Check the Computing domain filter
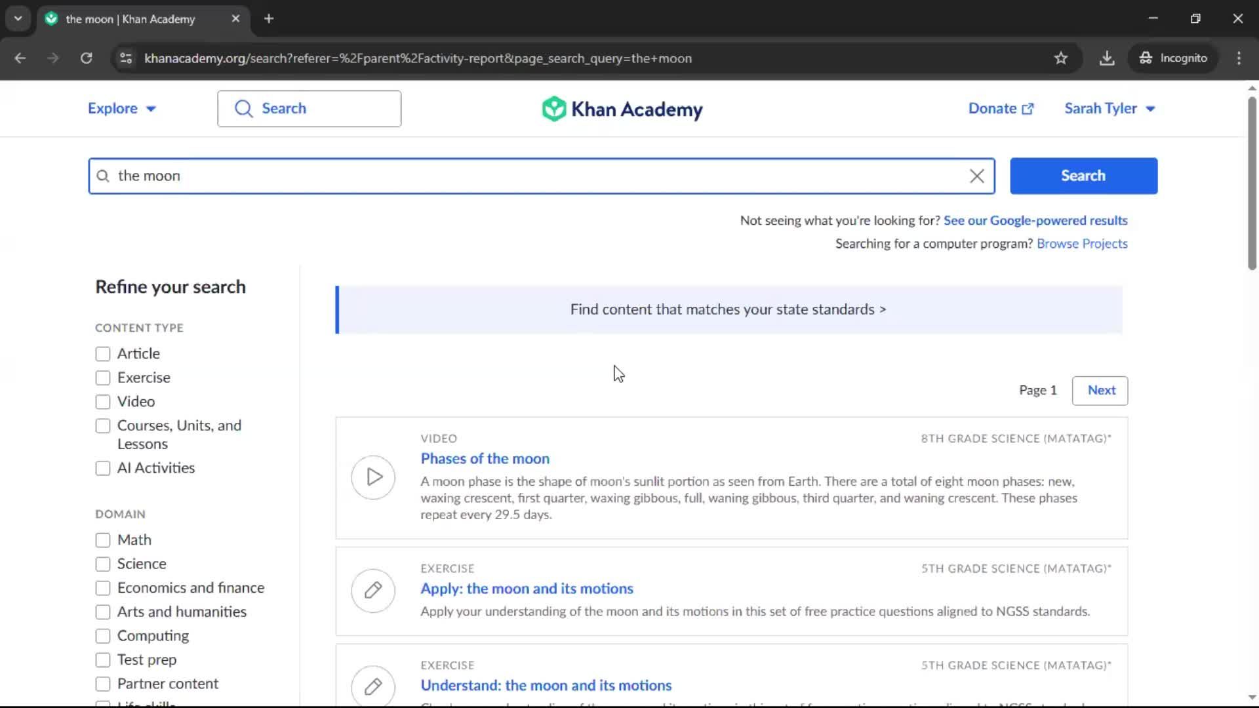The height and width of the screenshot is (708, 1259). (x=103, y=636)
